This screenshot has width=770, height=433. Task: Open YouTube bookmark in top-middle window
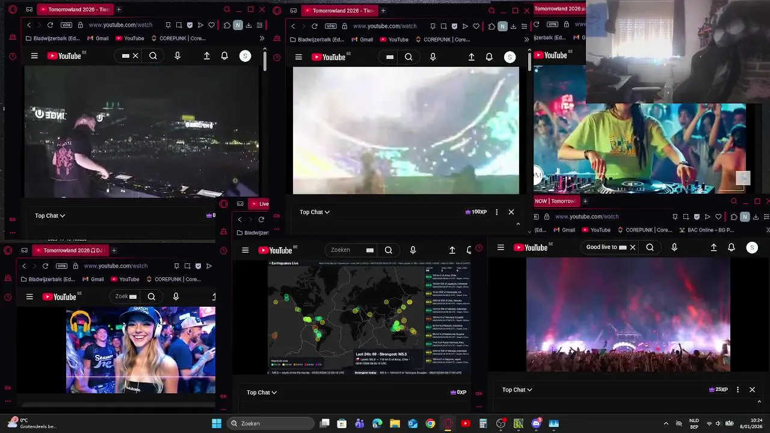(393, 40)
